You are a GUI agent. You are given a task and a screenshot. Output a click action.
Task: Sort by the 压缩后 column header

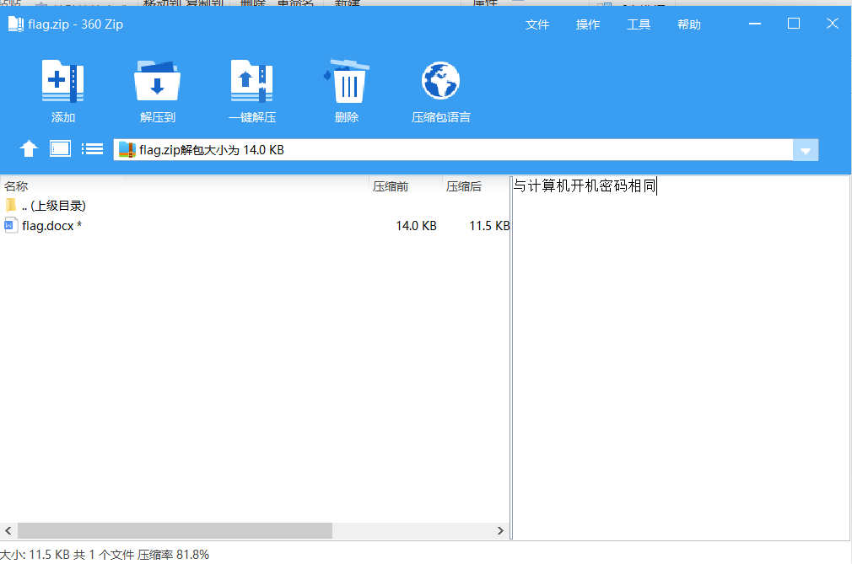coord(476,186)
